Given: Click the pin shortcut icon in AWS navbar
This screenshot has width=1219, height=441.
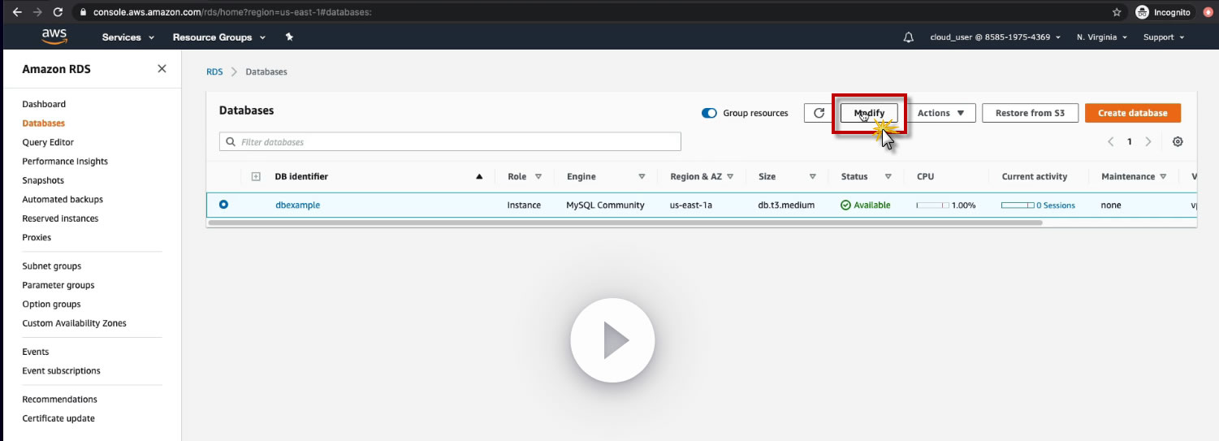Looking at the screenshot, I should point(289,37).
